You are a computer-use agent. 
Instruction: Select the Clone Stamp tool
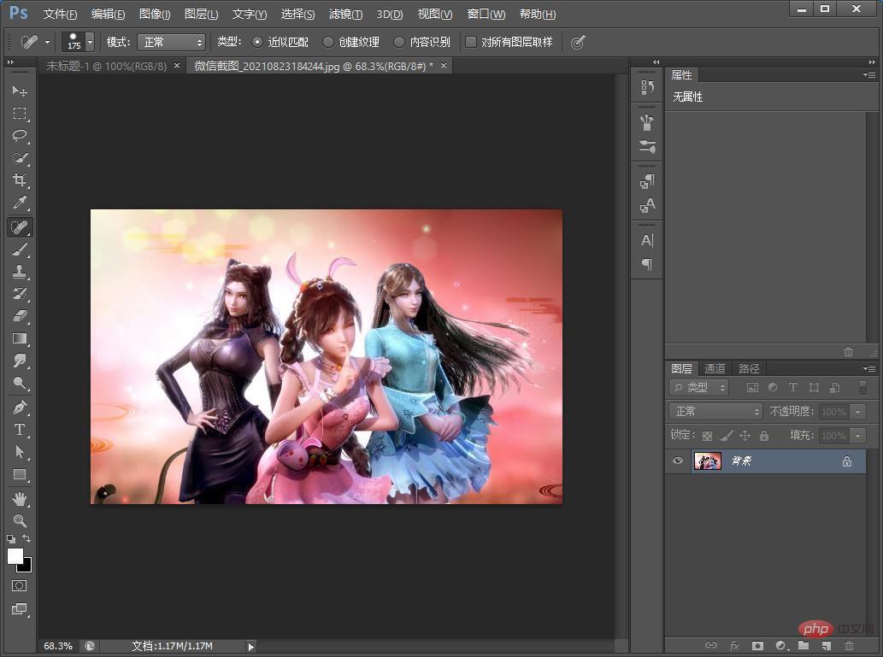coord(20,272)
